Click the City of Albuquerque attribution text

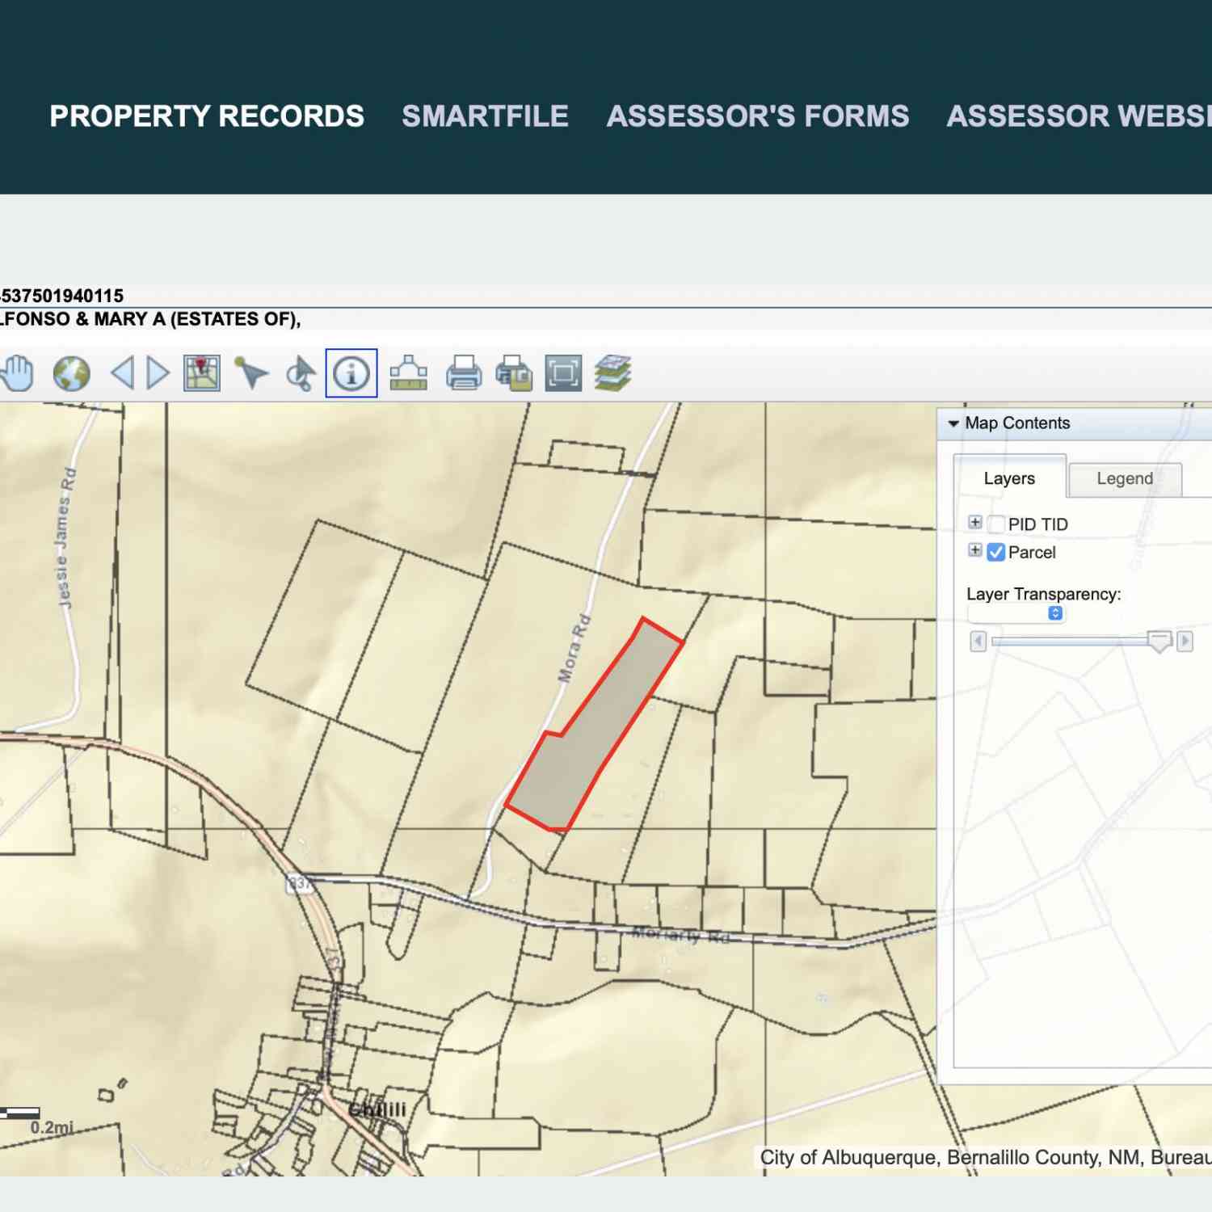985,1157
